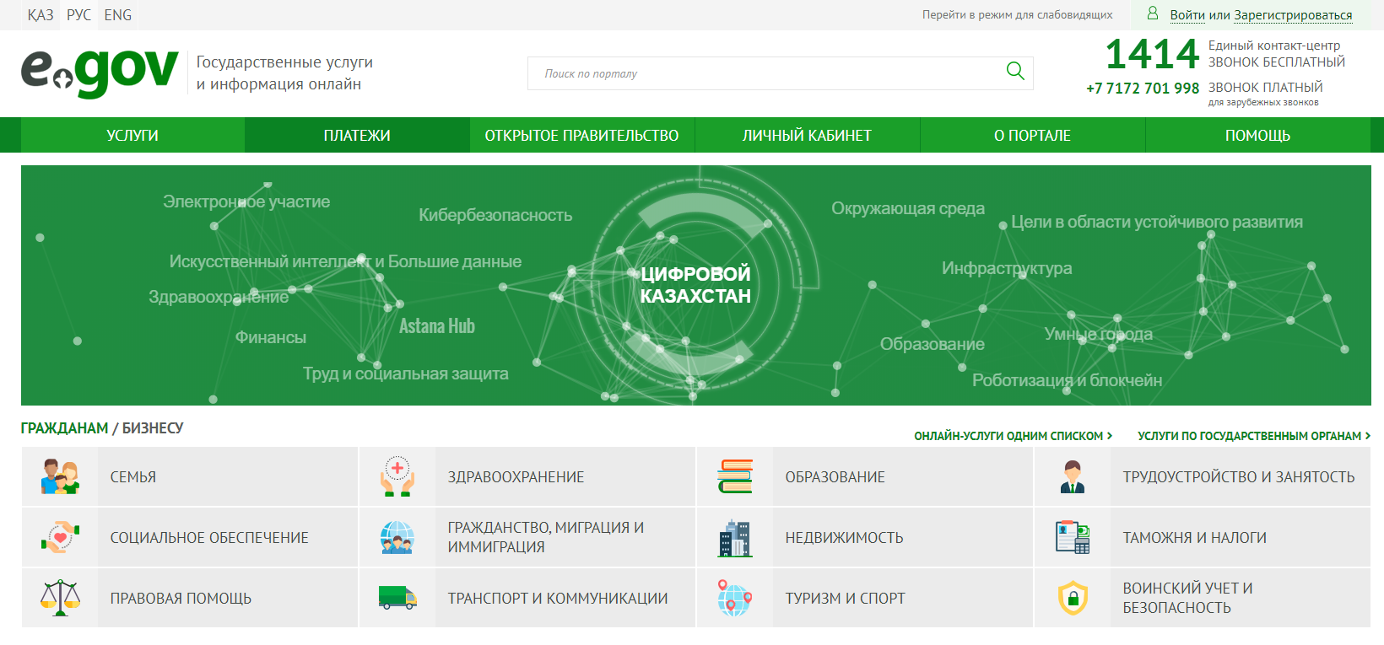Select the Healthcare hands-with-cross icon
The width and height of the screenshot is (1384, 645).
pos(397,477)
